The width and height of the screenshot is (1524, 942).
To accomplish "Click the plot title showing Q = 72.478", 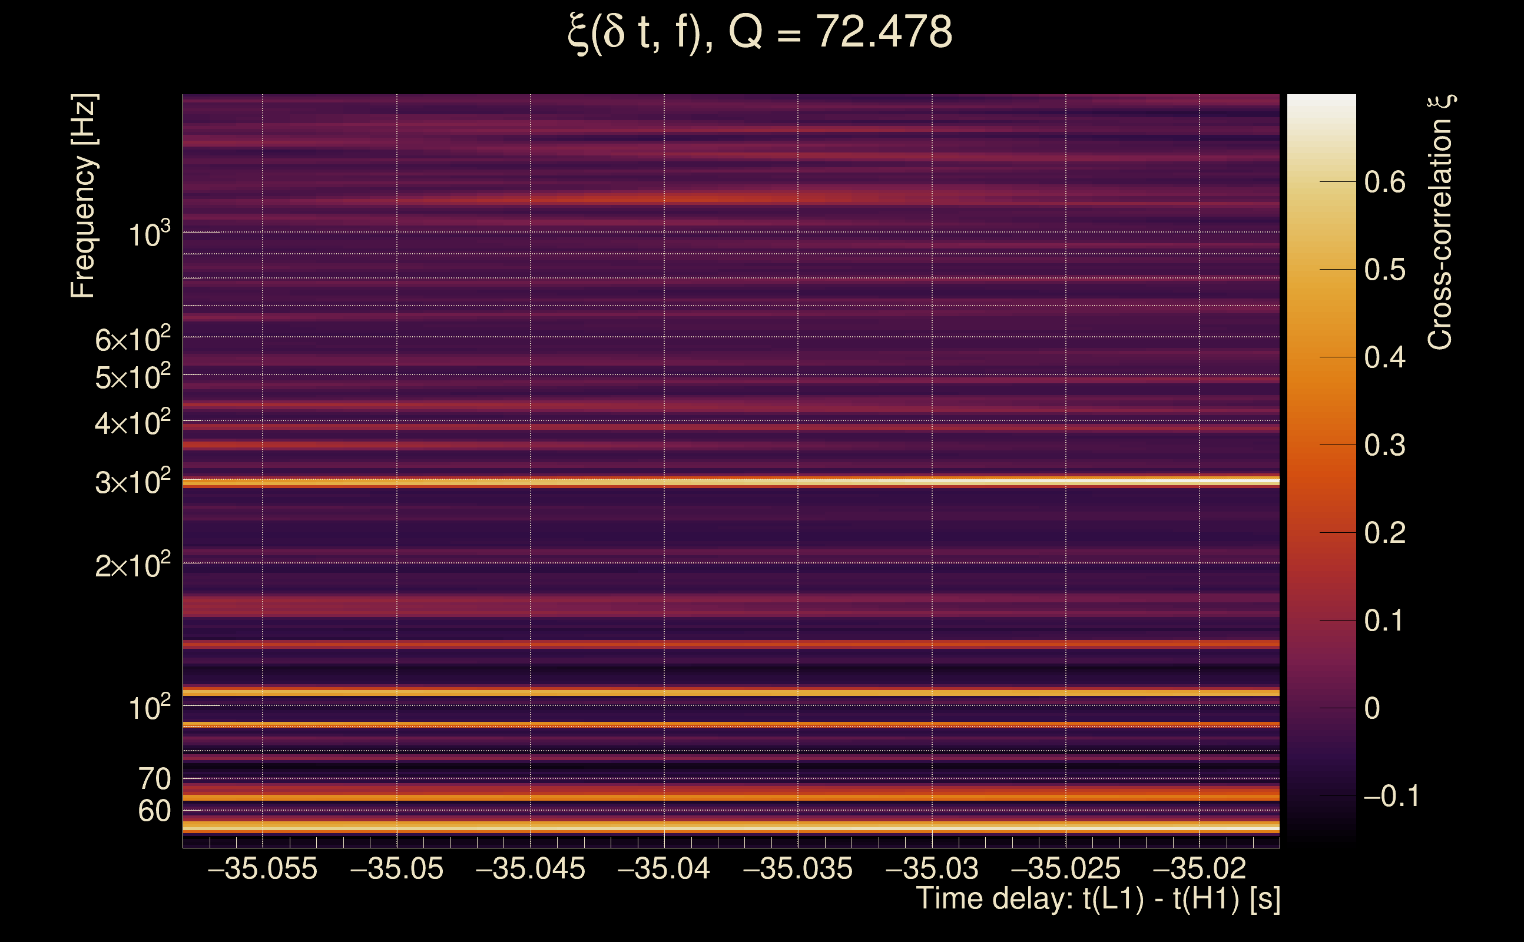I will [x=760, y=32].
